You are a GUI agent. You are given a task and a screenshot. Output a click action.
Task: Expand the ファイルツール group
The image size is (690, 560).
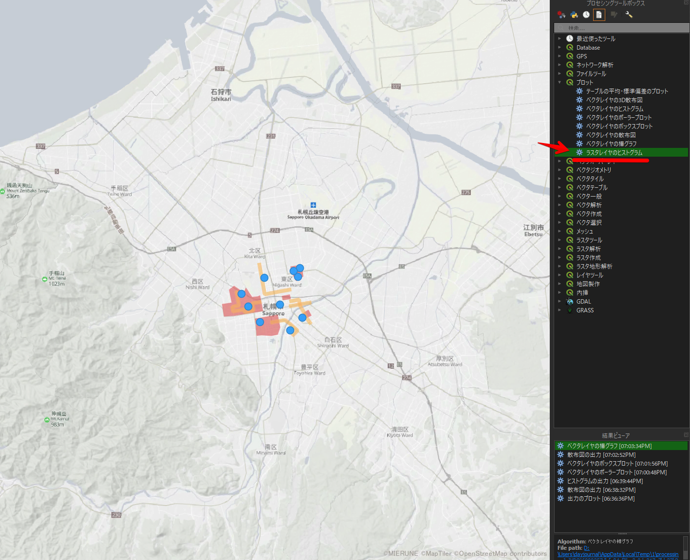[x=559, y=73]
